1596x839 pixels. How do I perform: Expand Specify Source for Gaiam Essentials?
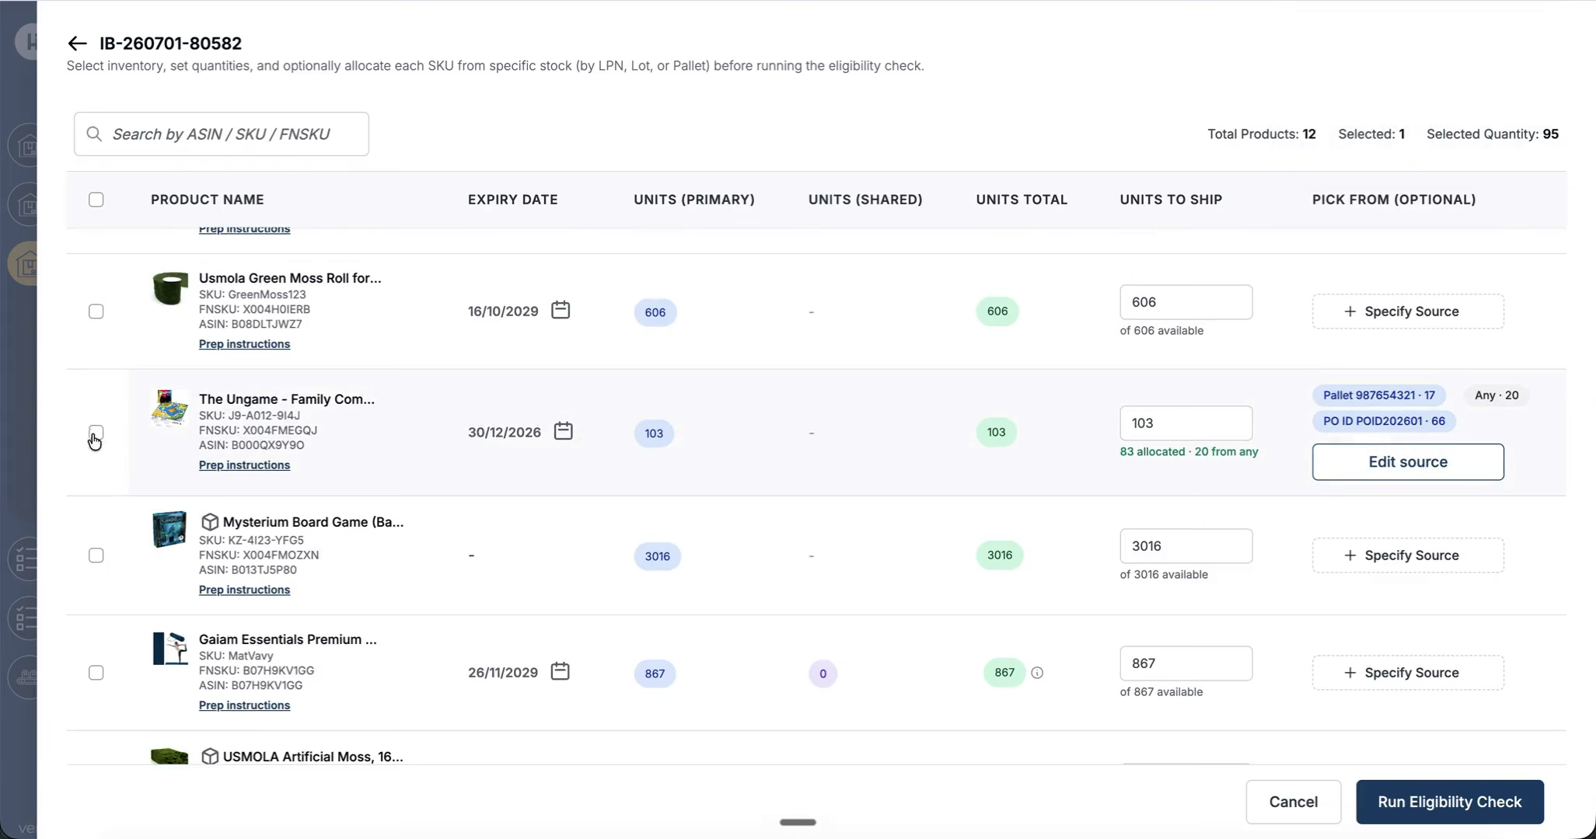tap(1408, 673)
